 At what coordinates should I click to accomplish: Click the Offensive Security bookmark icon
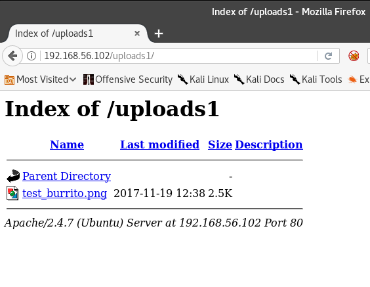click(x=89, y=79)
